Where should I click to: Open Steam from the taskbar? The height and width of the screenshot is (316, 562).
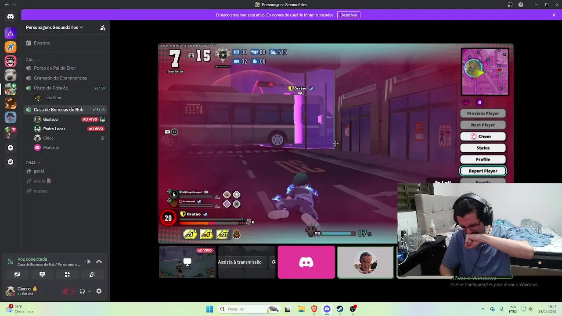click(x=340, y=309)
